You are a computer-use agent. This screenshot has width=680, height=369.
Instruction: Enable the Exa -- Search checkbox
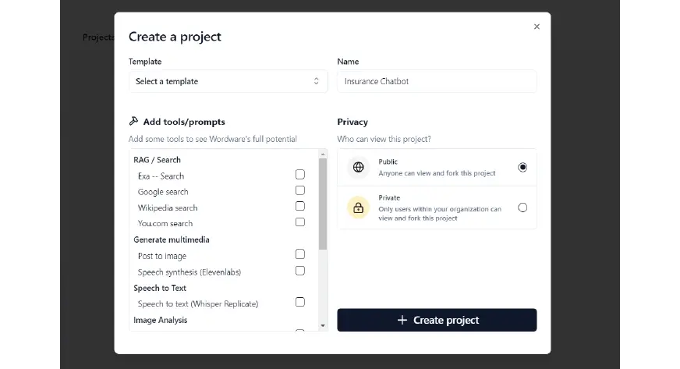[300, 174]
